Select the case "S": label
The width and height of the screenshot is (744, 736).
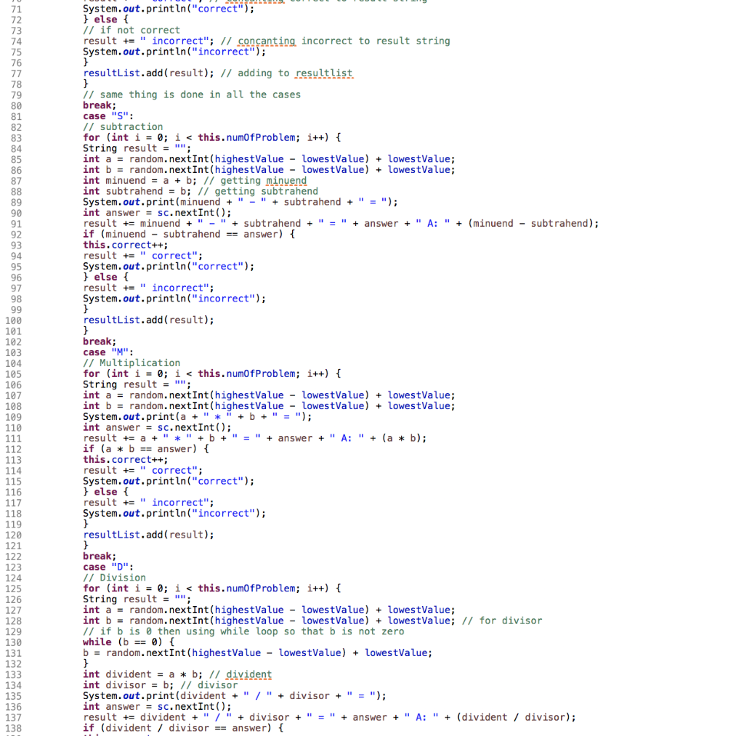(x=109, y=116)
